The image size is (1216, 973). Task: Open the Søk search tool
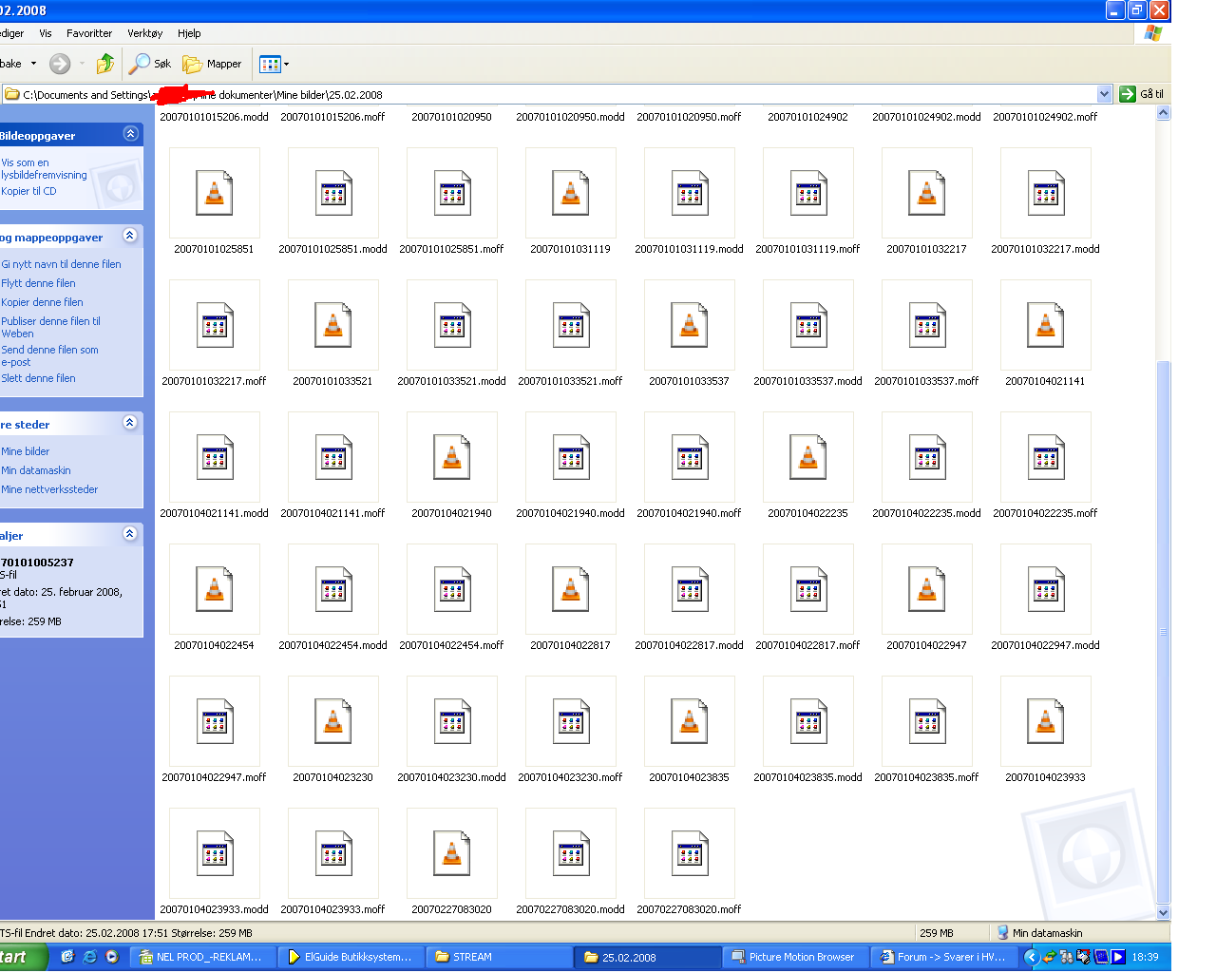[x=151, y=64]
